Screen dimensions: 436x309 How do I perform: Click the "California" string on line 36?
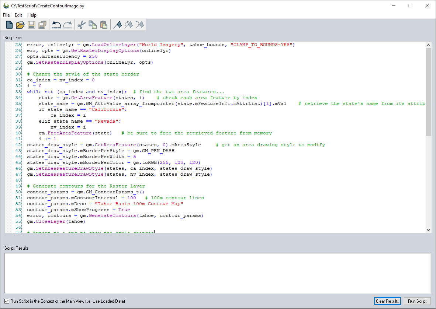107,109
